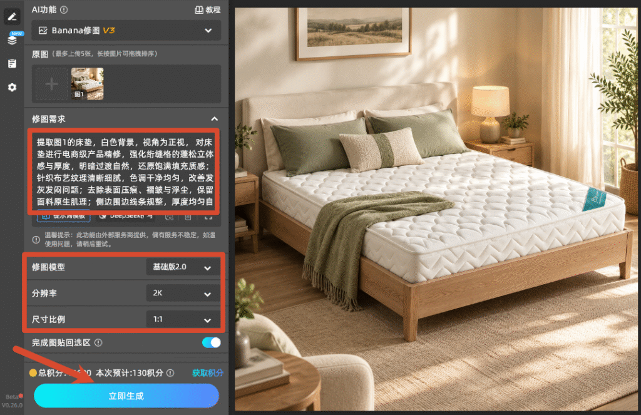641x415 pixels.
Task: Click the 立即生成 button
Action: (x=126, y=396)
